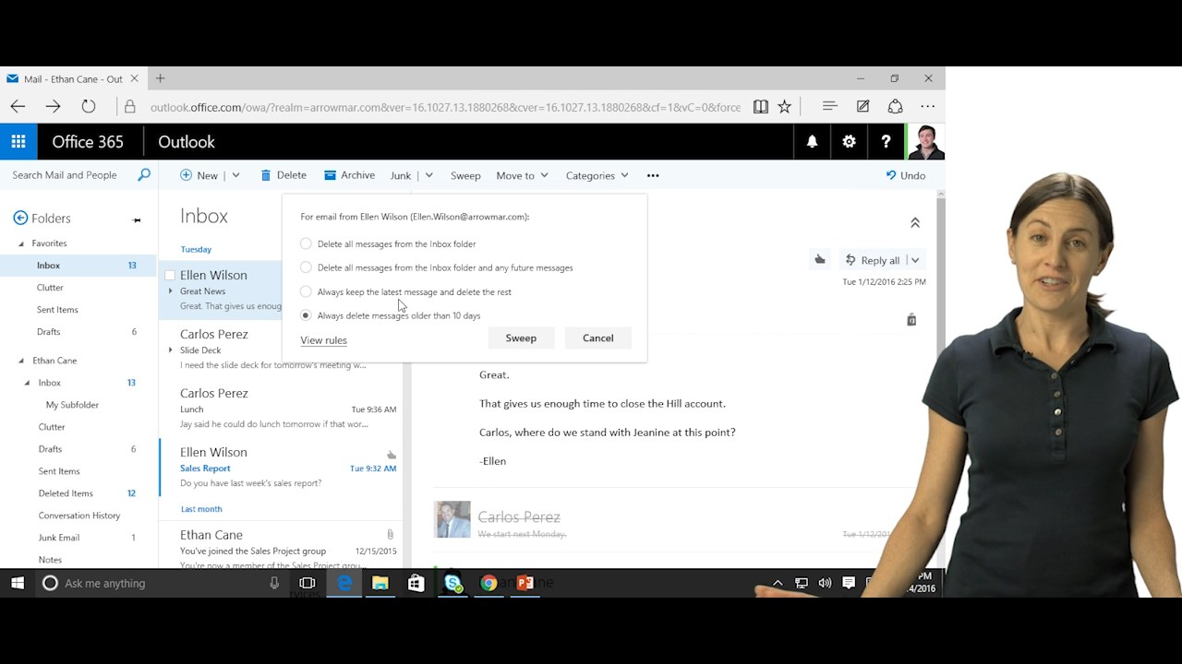Open the Junk dropdown arrow
The width and height of the screenshot is (1182, 664).
click(x=428, y=175)
